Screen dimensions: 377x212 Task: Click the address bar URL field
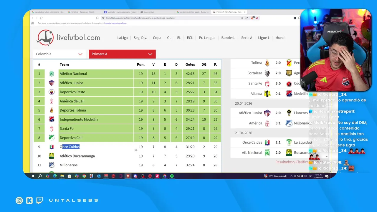171,18
